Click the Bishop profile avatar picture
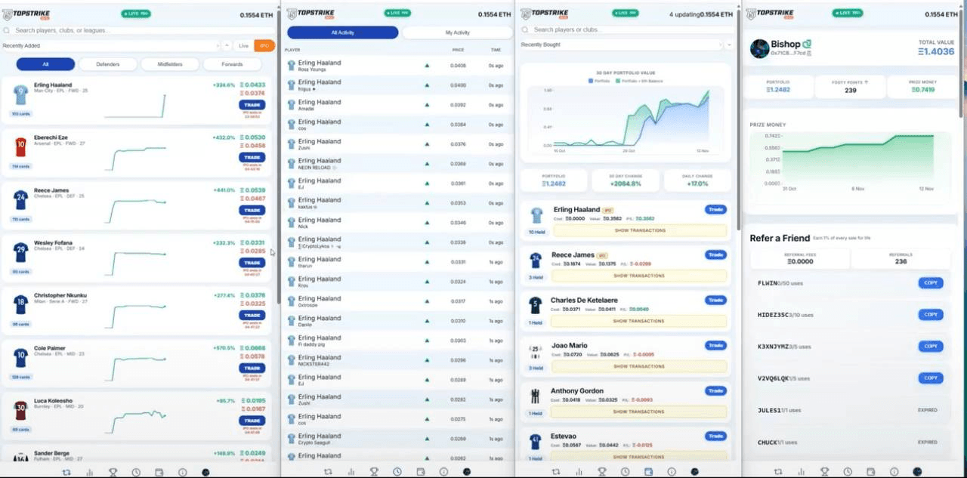The image size is (967, 478). coord(758,48)
